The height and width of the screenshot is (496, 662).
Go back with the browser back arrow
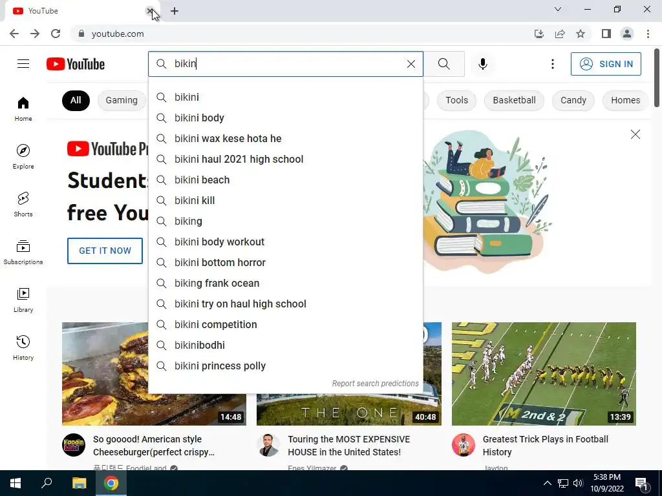[x=14, y=34]
